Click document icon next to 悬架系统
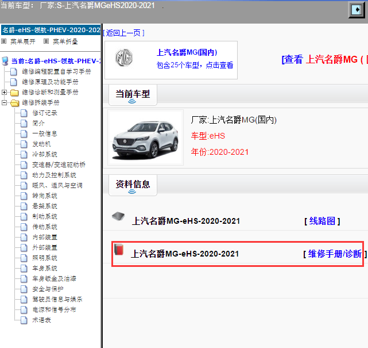Screen dimensions: 368x348 24,206
